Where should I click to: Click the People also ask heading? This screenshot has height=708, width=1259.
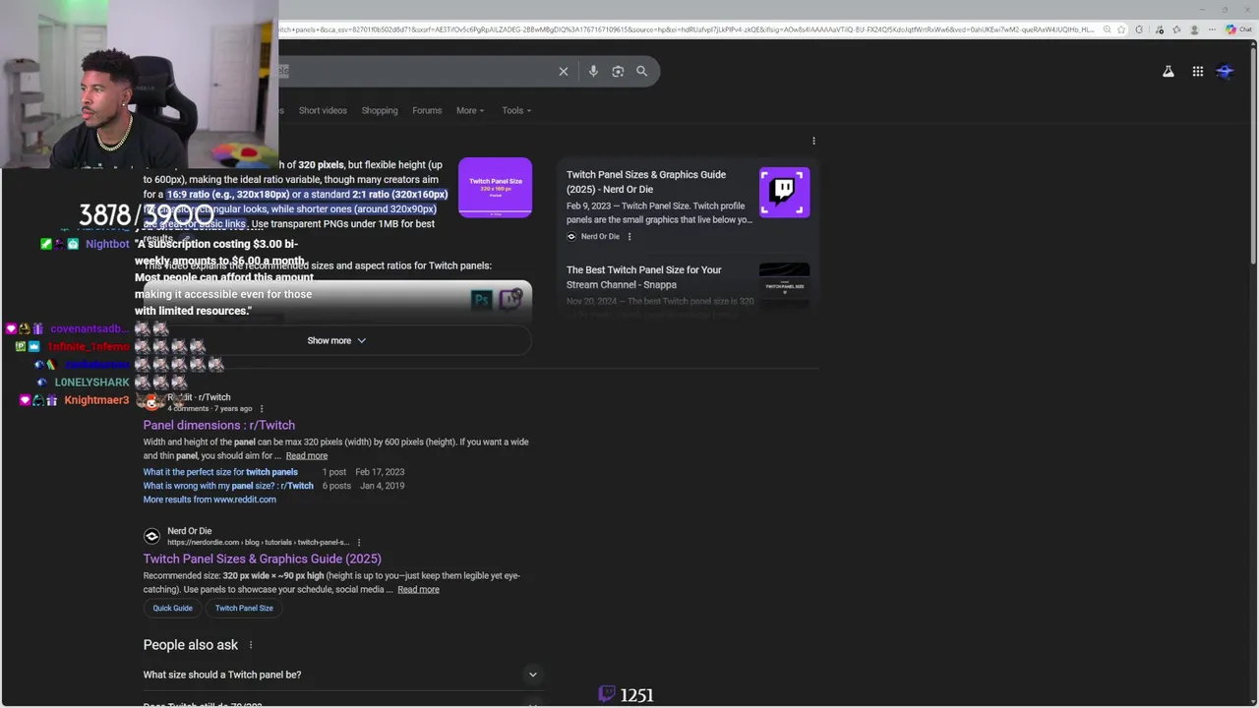click(x=191, y=645)
